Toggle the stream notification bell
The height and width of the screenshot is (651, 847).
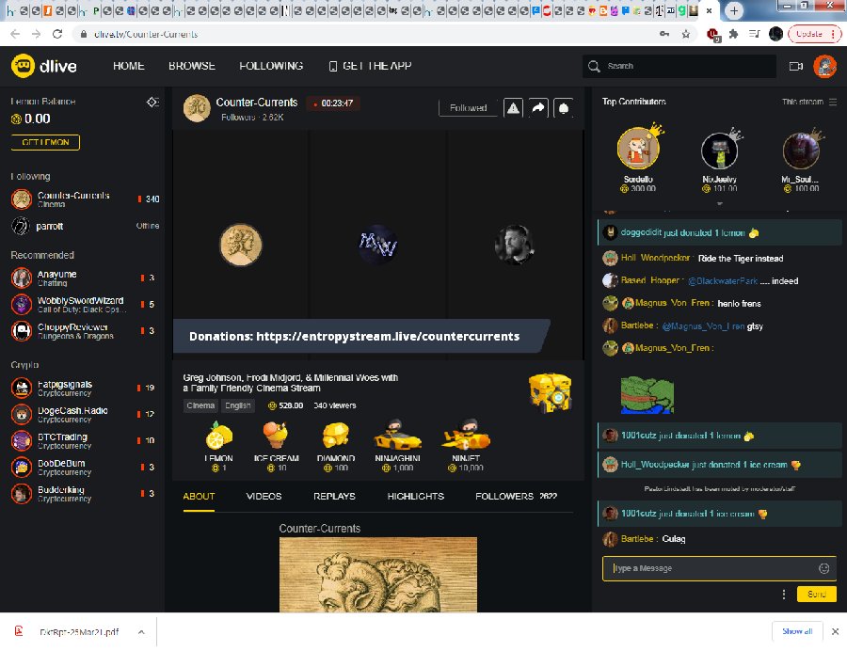pyautogui.click(x=564, y=108)
